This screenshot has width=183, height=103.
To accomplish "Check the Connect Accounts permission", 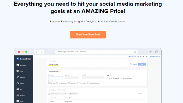I will (57, 83).
